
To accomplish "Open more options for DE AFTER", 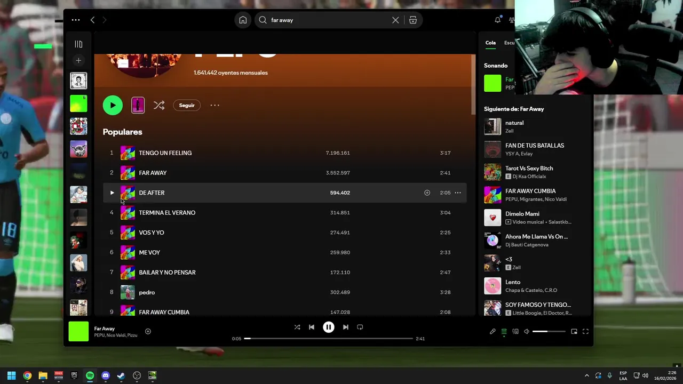I will click(458, 193).
